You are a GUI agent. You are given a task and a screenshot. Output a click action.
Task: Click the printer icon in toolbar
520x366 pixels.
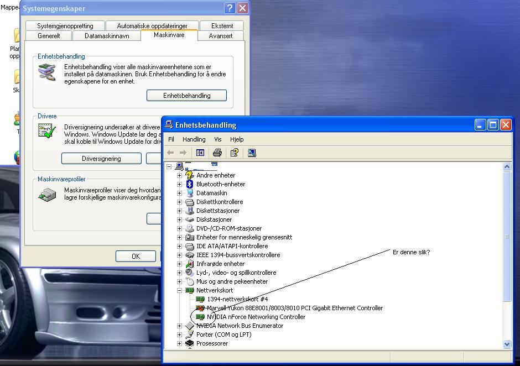click(x=217, y=153)
